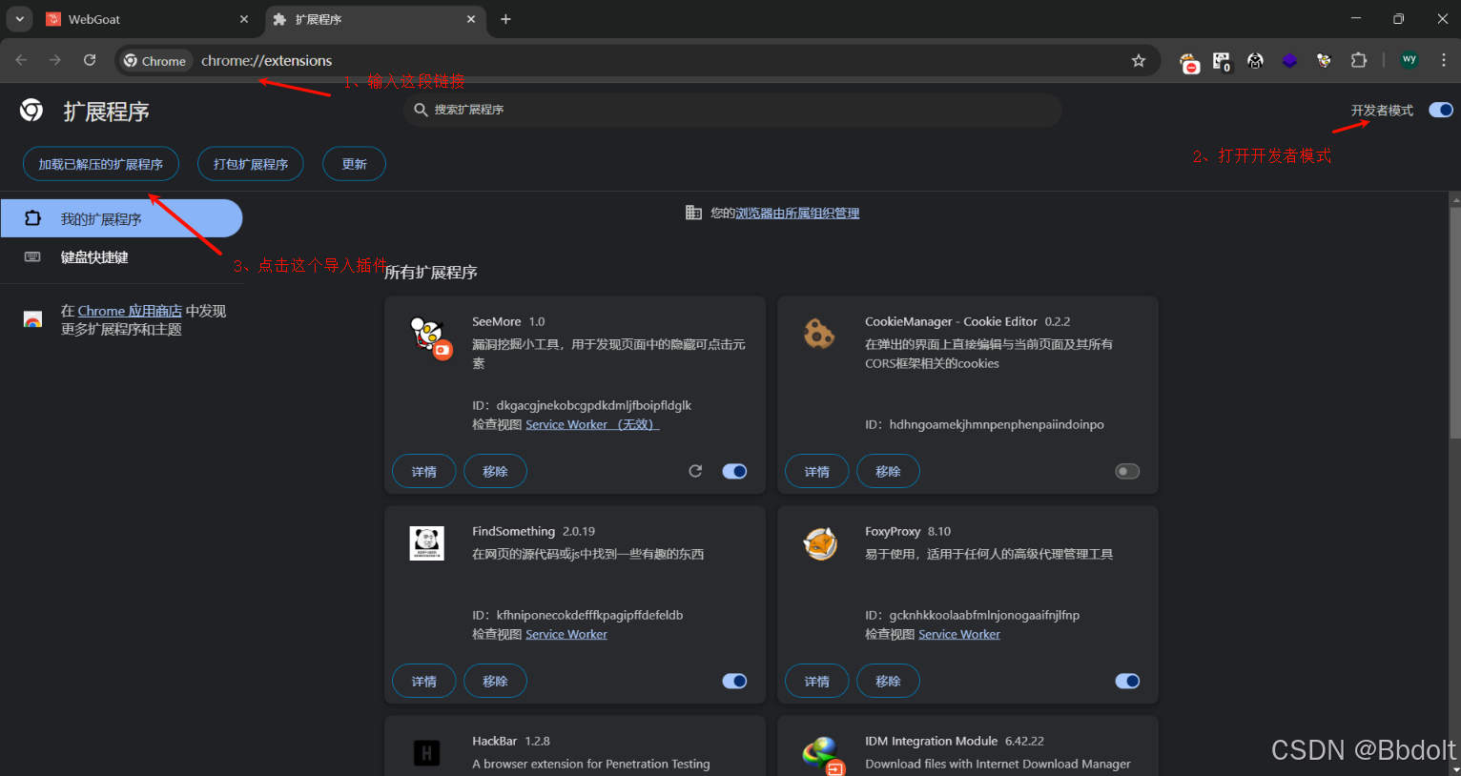Reload the page
Image resolution: width=1461 pixels, height=776 pixels.
(x=90, y=60)
